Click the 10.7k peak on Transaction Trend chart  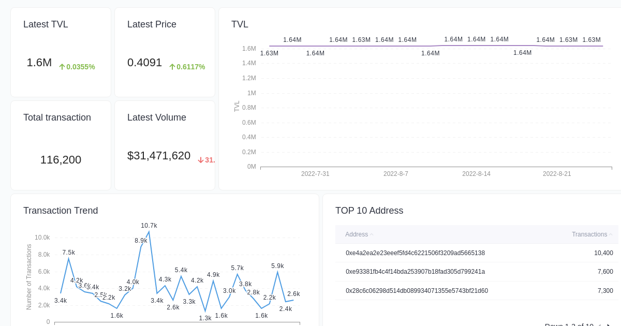point(149,232)
